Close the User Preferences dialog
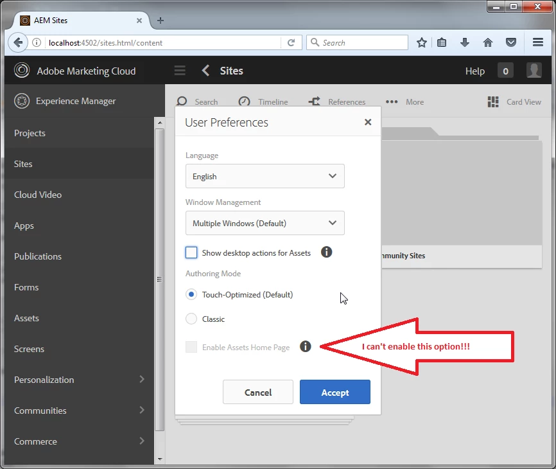The width and height of the screenshot is (556, 469). [x=368, y=122]
